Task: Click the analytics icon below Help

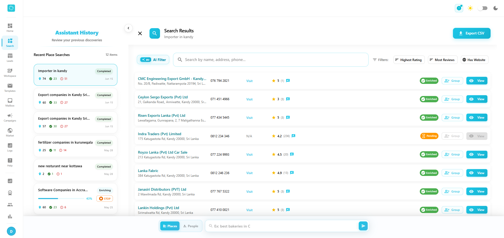Action: (10, 181)
